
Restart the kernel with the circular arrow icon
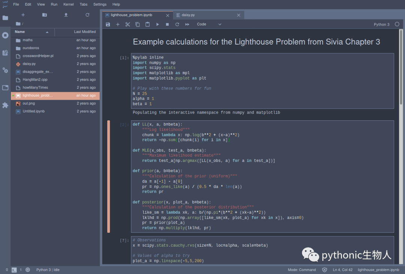click(177, 24)
